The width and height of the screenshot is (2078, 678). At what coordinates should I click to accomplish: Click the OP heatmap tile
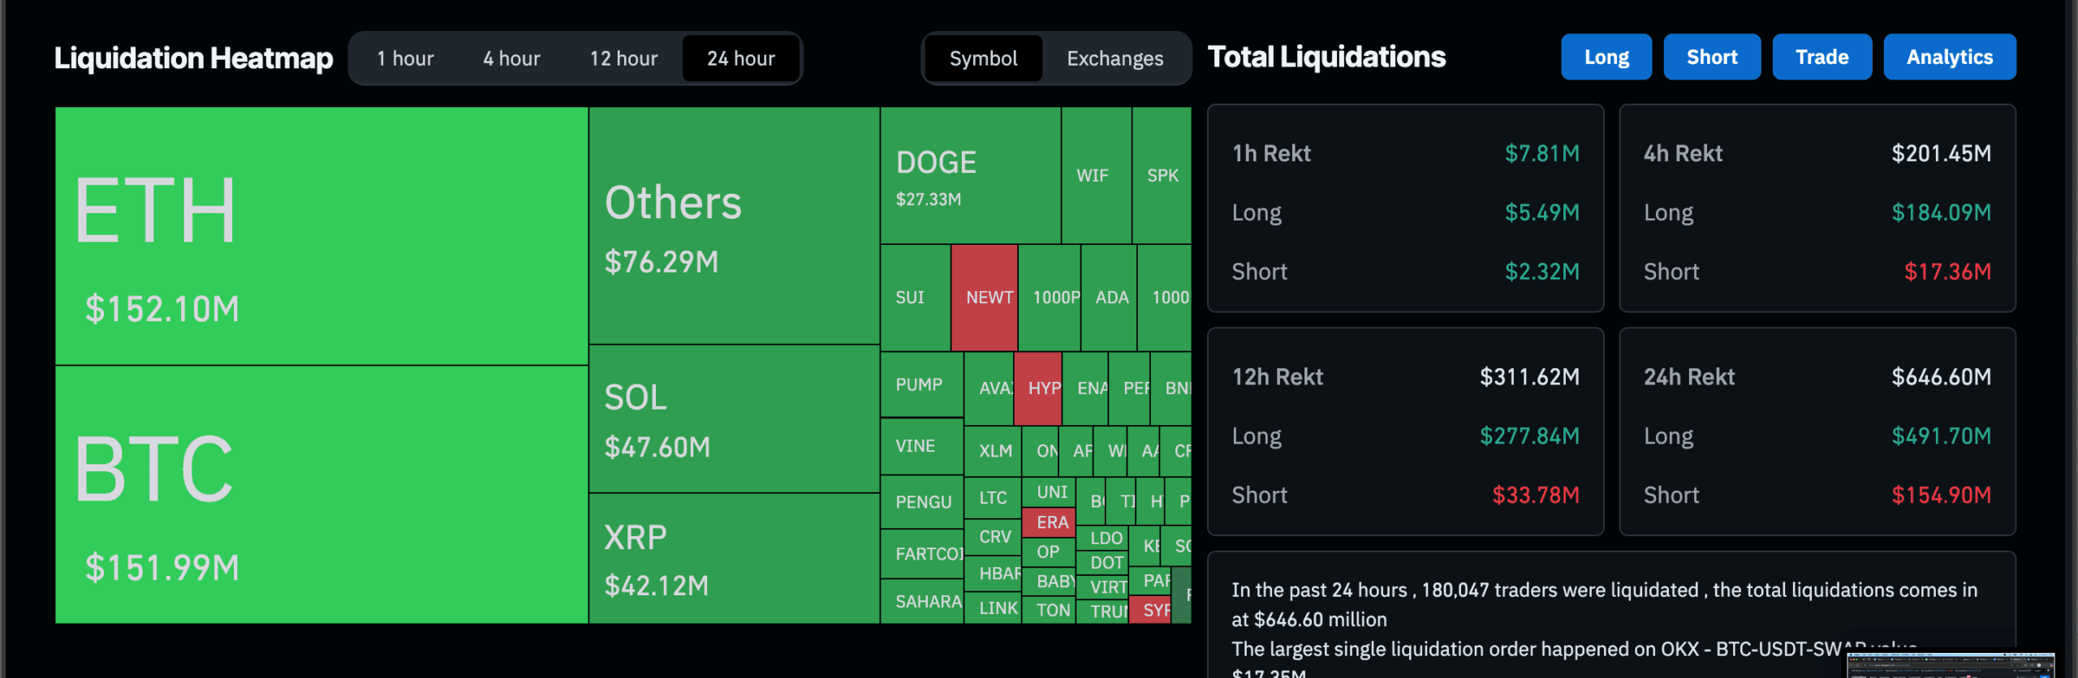pyautogui.click(x=1049, y=552)
